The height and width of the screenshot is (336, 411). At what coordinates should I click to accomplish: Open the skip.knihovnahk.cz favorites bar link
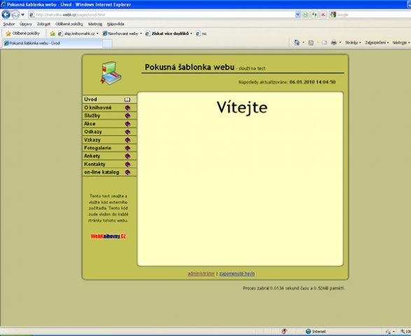[x=78, y=34]
